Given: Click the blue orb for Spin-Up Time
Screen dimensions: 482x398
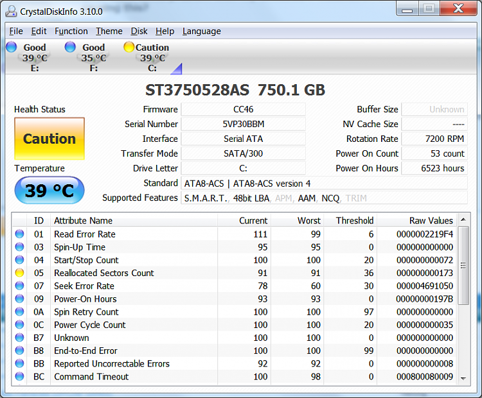Looking at the screenshot, I should click(19, 247).
